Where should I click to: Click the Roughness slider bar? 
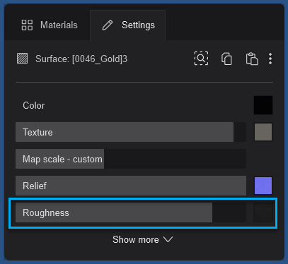point(131,212)
